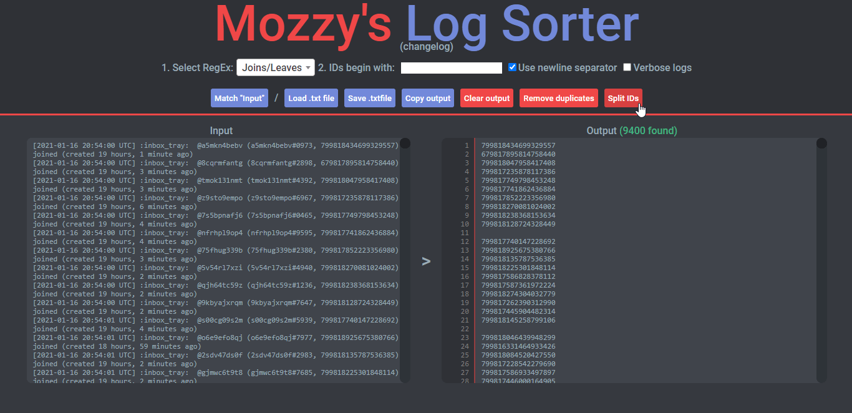The image size is (852, 413).
Task: Enable the Verbose logs checkbox
Action: pyautogui.click(x=627, y=67)
